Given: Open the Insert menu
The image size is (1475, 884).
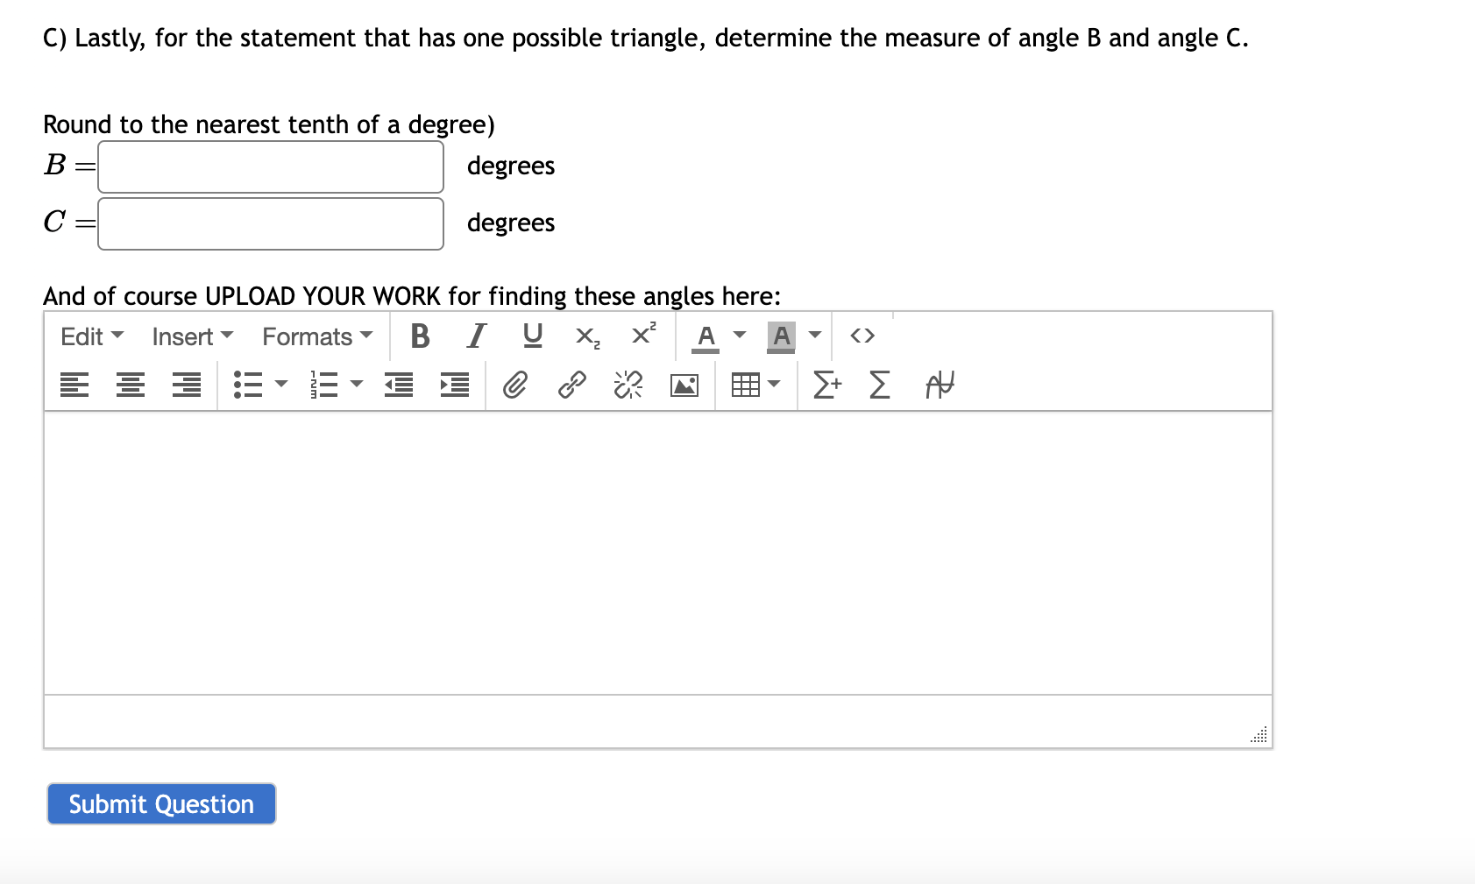Looking at the screenshot, I should [x=190, y=336].
